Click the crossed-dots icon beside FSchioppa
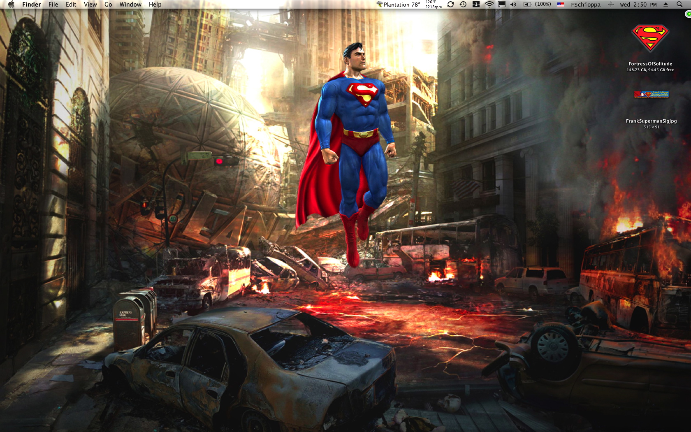 (x=611, y=4)
